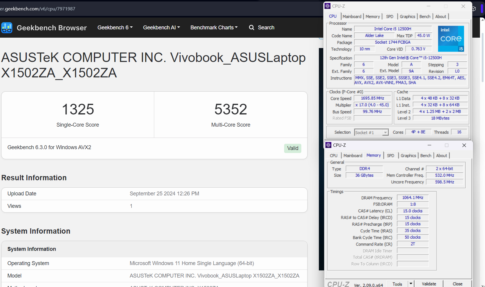Viewport: 485px width, 287px height.
Task: Click the Multi-Core Score value 5352
Action: pos(231,109)
